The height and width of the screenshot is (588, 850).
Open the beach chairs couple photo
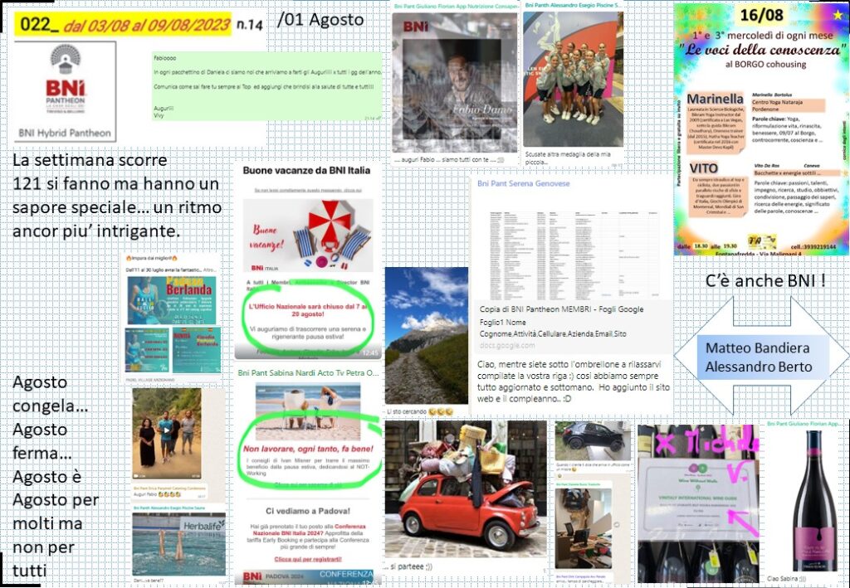(307, 411)
